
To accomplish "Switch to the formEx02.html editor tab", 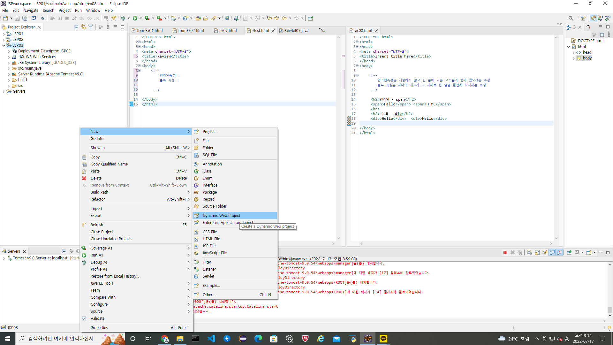I will coord(191,31).
